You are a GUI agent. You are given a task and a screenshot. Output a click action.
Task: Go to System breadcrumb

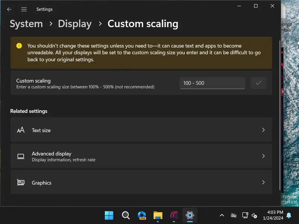(26, 24)
